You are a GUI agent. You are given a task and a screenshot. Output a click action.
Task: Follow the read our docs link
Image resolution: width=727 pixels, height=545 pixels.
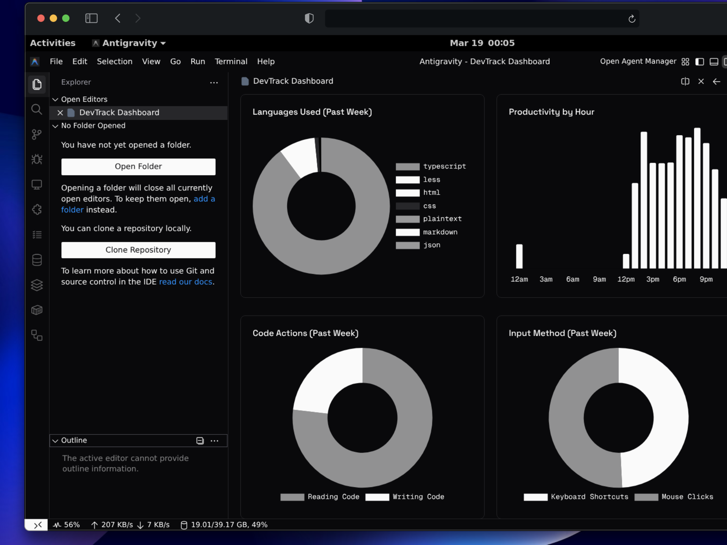coord(185,282)
